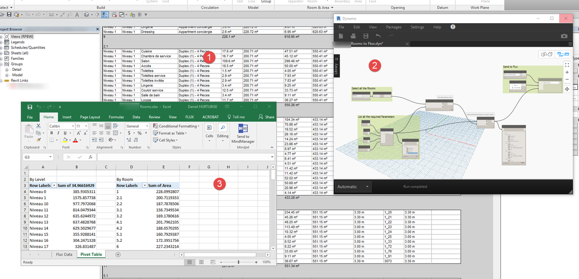Click the insert function fx icon

pos(91,157)
